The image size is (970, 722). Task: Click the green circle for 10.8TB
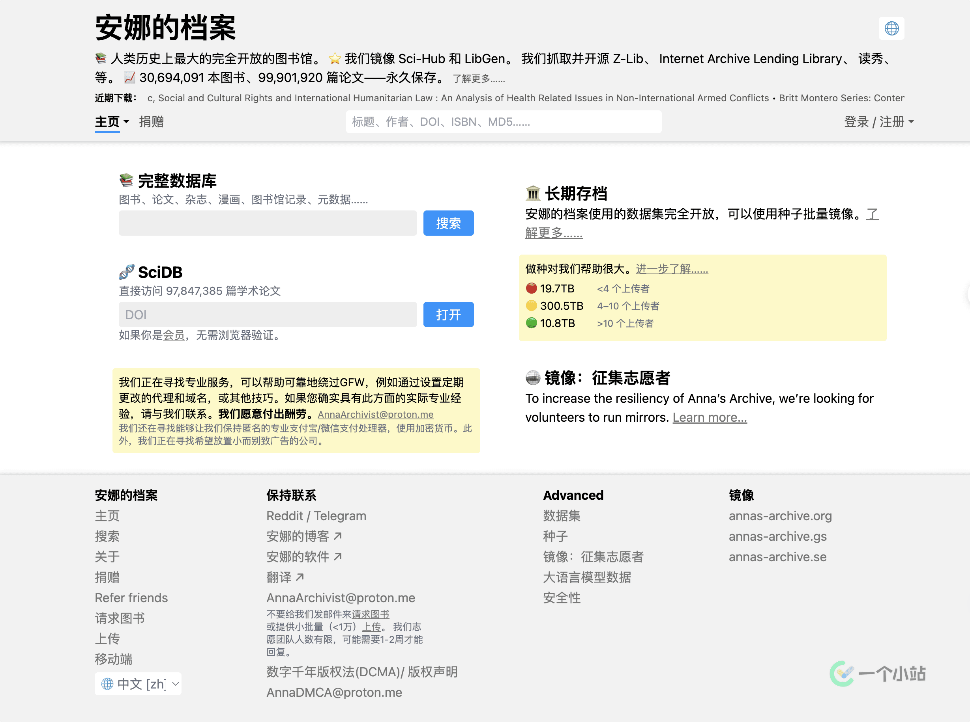(x=531, y=323)
